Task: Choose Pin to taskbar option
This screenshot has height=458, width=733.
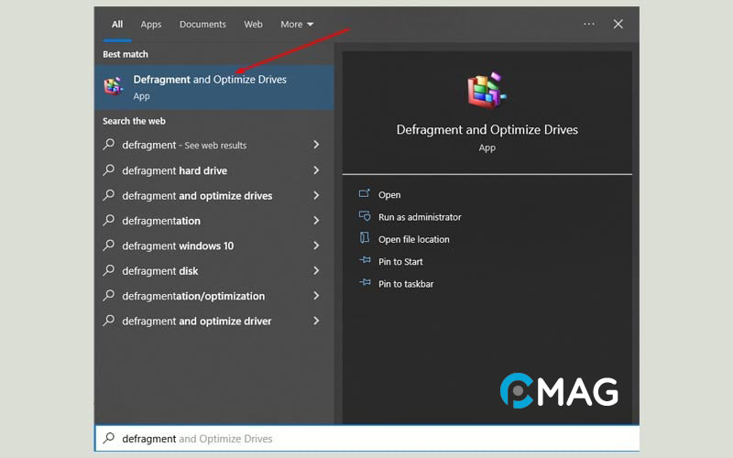Action: (x=406, y=284)
